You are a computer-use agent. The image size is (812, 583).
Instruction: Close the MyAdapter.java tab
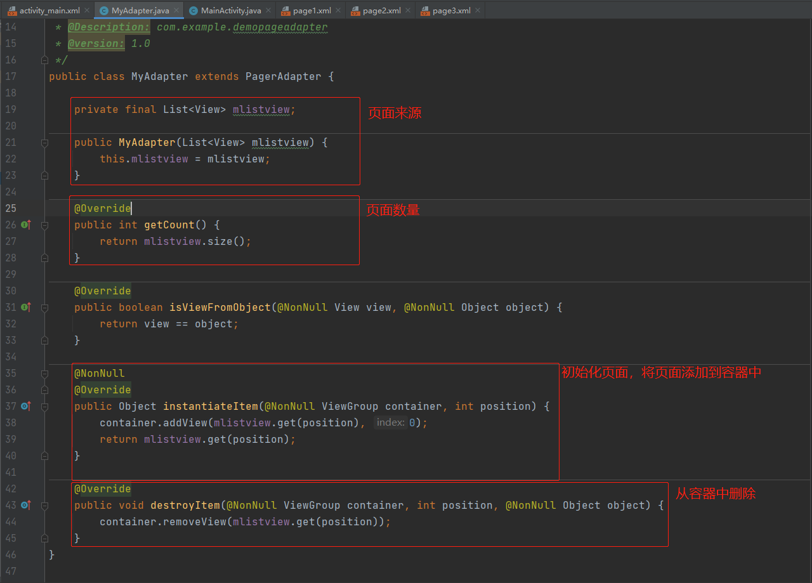176,11
